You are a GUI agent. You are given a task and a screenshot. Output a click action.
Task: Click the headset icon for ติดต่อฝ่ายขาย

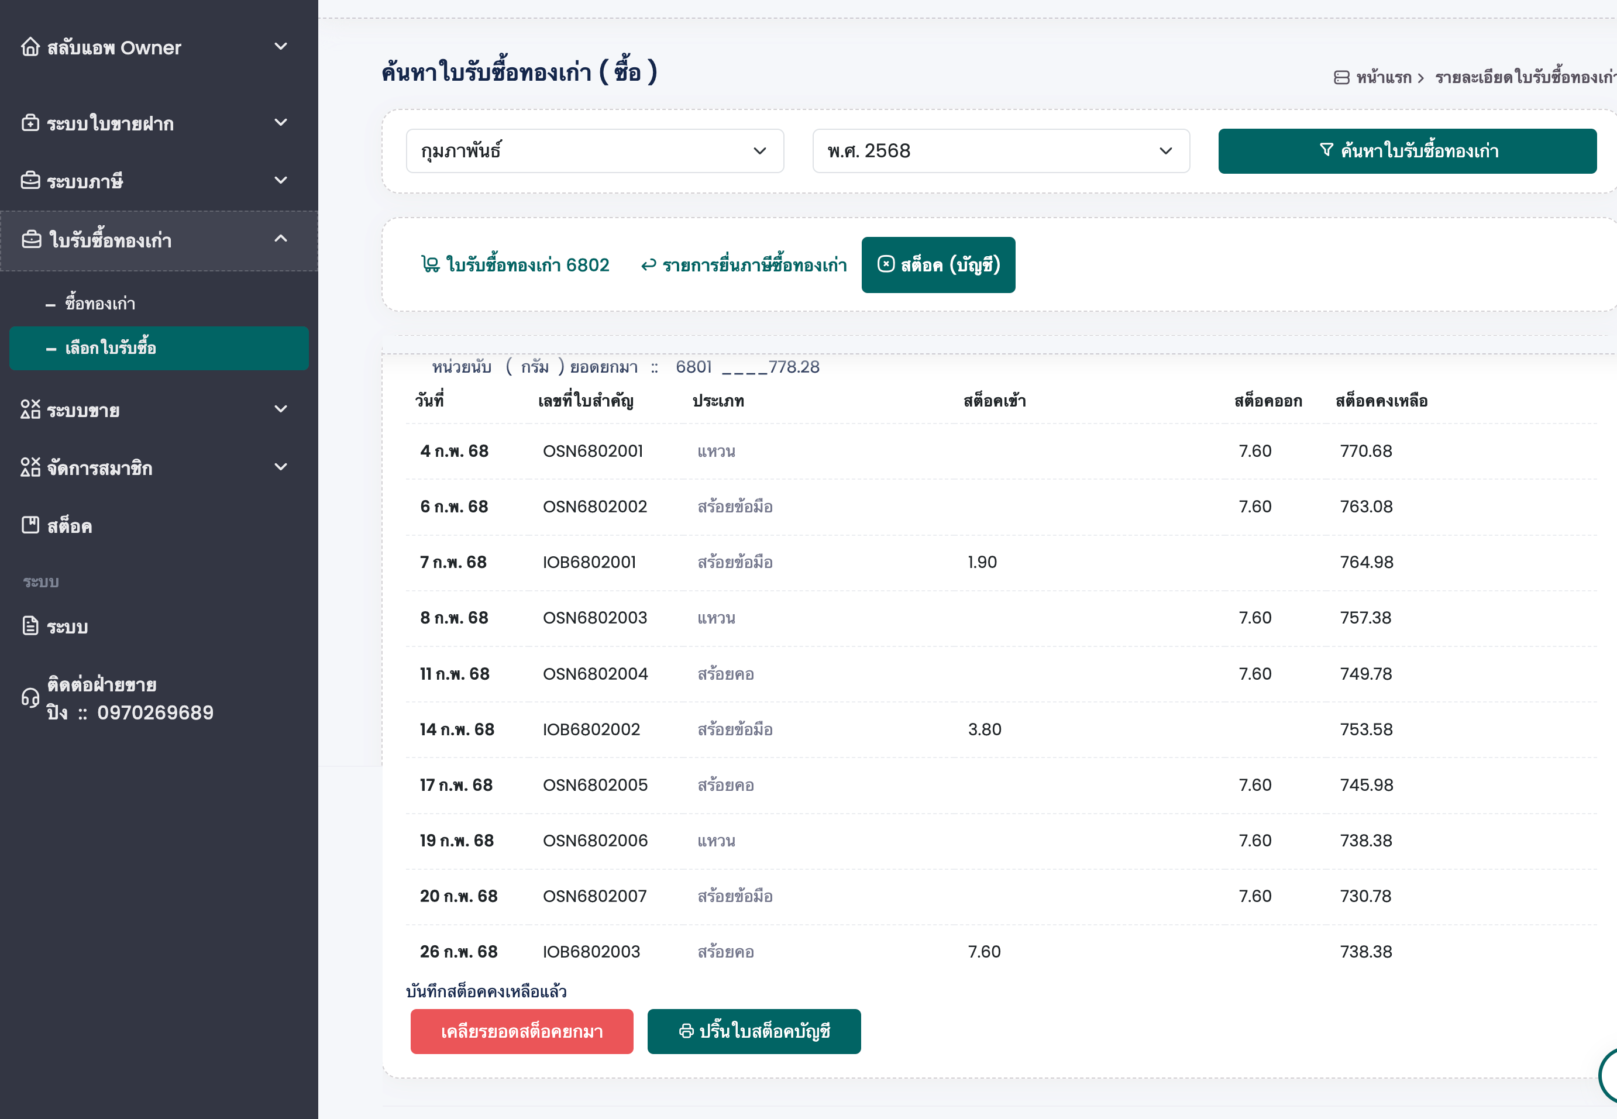[x=30, y=698]
